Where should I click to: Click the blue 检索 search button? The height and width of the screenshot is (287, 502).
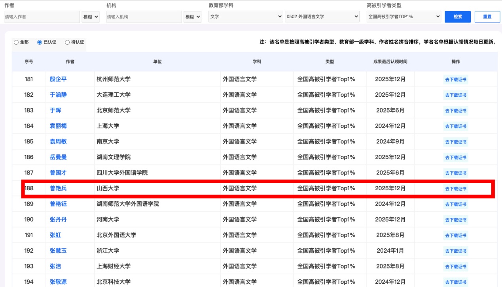457,17
